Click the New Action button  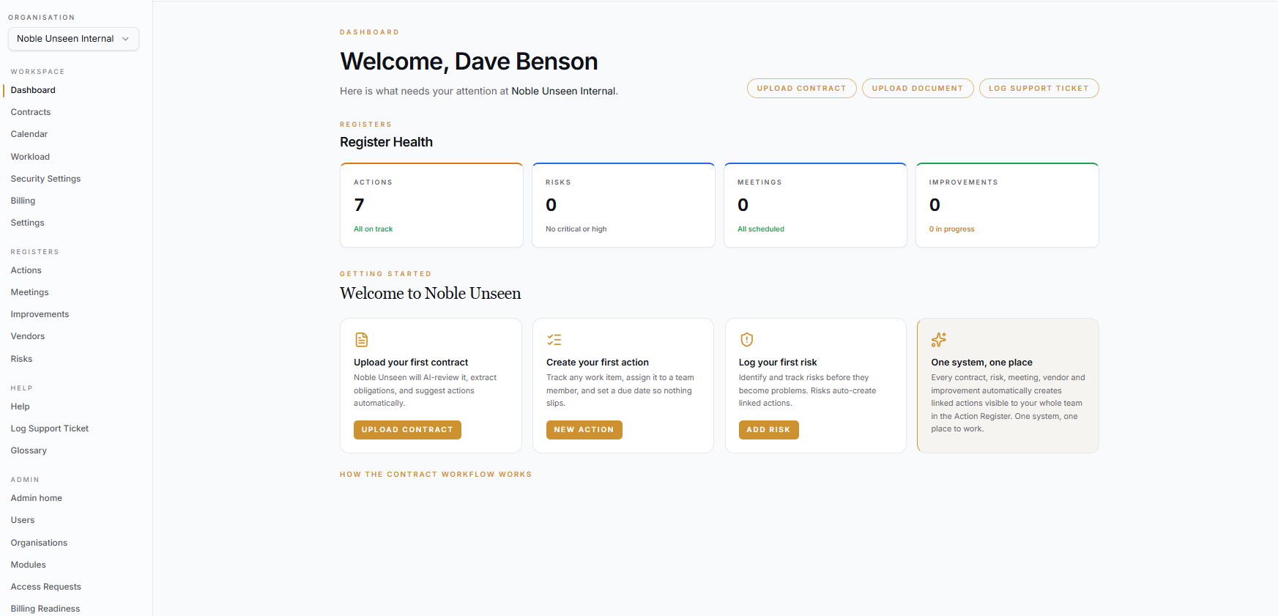coord(584,430)
